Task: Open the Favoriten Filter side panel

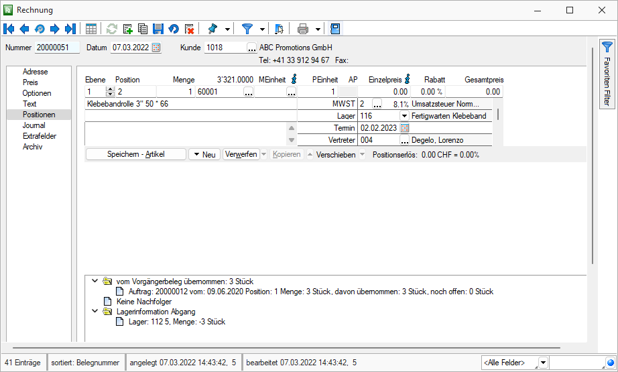Action: tap(607, 74)
